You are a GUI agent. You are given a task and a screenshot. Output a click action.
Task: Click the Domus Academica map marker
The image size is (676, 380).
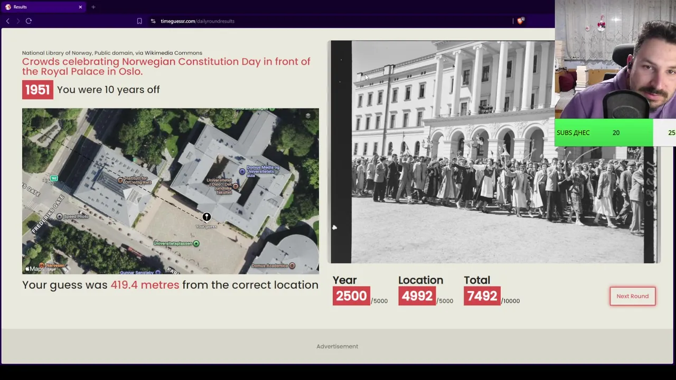(292, 265)
